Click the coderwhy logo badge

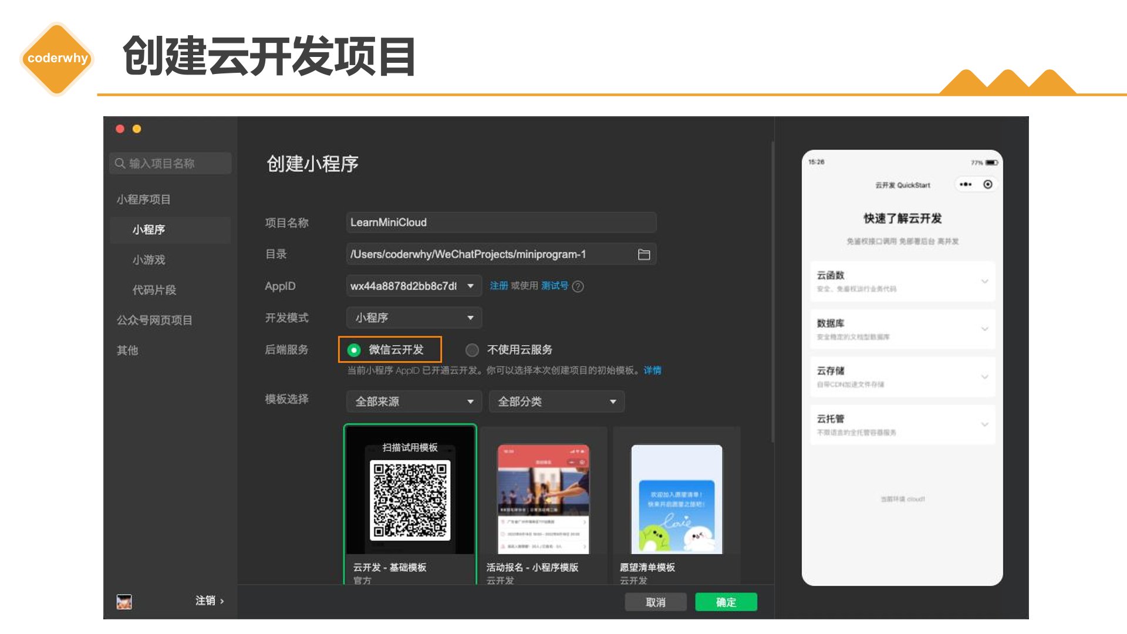coord(57,58)
